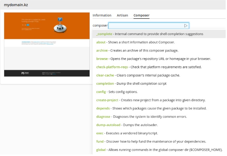The width and height of the screenshot is (227, 156).
Task: Select the about command suggestion
Action: 159,42
